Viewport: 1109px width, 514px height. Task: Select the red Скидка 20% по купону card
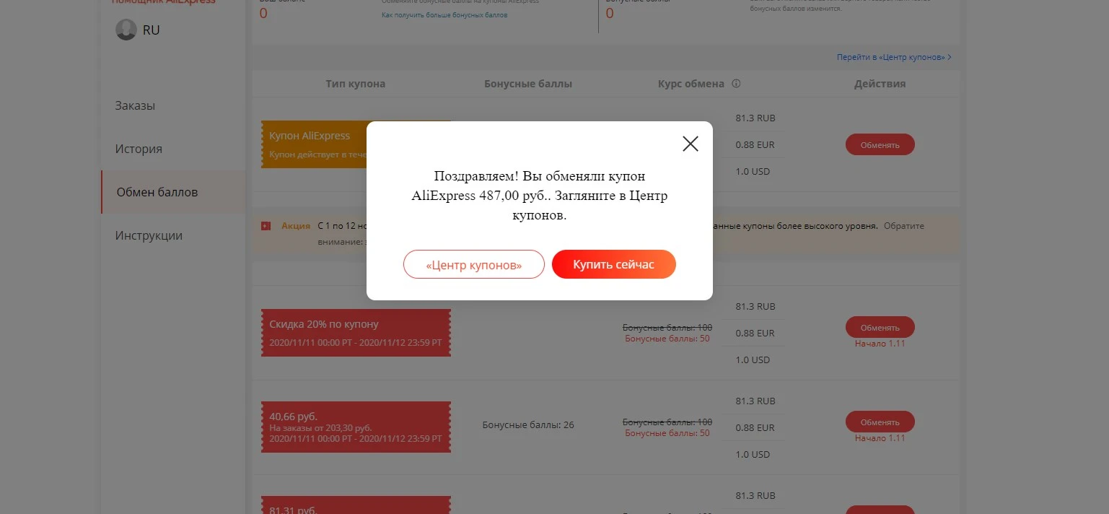(356, 332)
